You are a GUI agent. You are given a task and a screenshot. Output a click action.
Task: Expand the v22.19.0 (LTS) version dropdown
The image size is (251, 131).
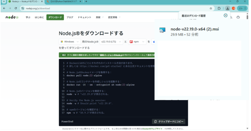(x=111, y=42)
